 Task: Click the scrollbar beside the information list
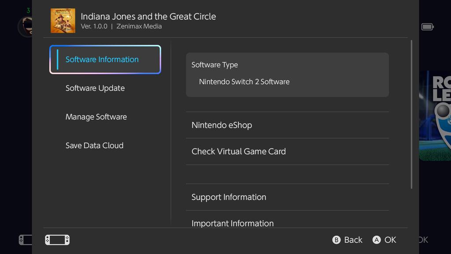tap(411, 114)
